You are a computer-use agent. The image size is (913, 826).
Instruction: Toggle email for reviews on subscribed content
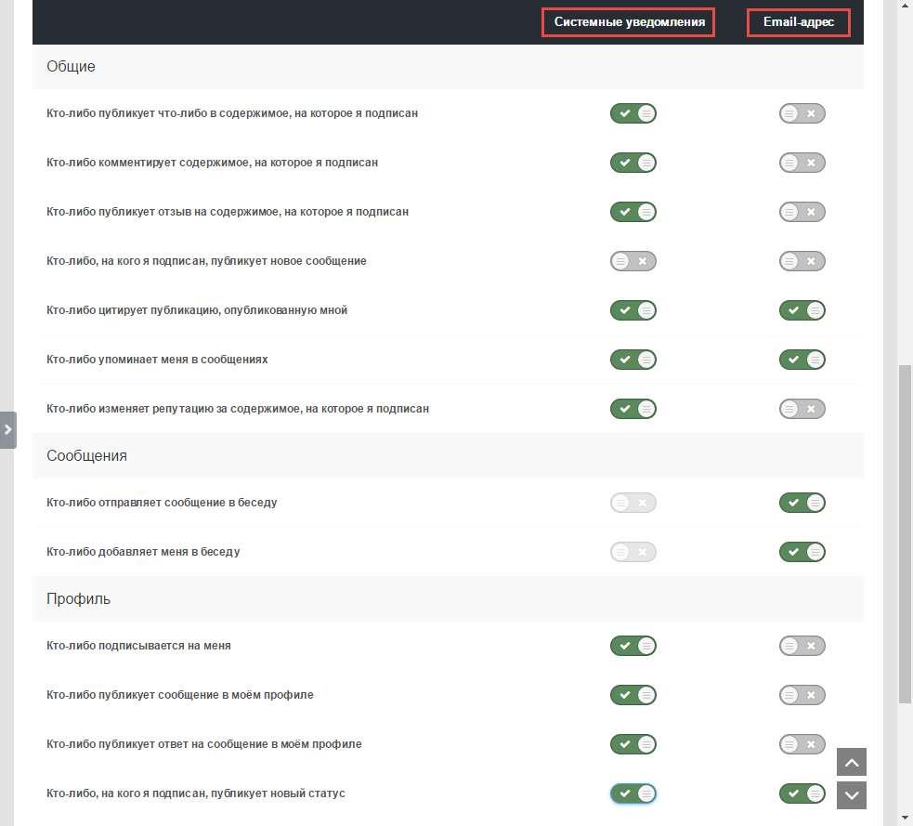coord(802,212)
